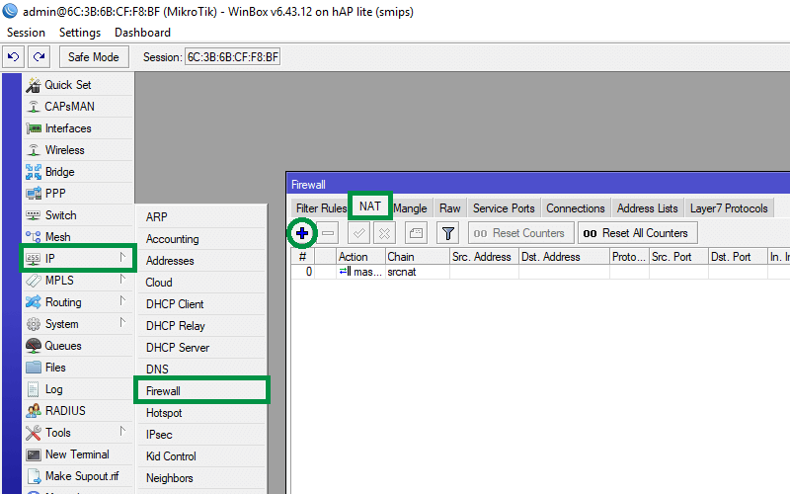Switch to Layer7 Protocols tab
The image size is (790, 494).
[x=729, y=208]
